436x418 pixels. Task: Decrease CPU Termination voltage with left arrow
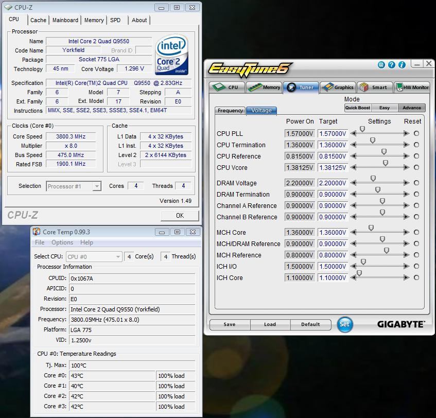click(353, 145)
